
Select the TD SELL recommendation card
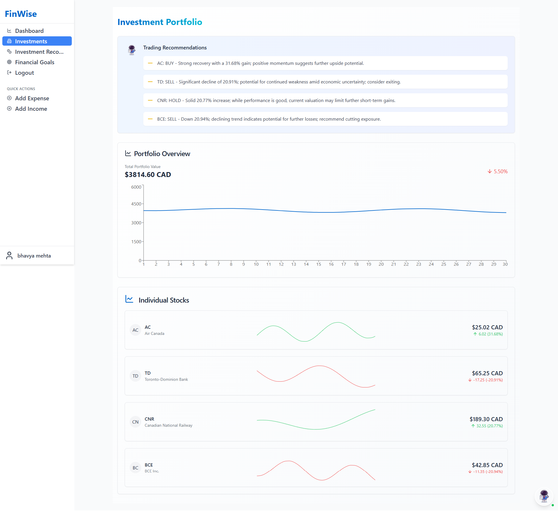(x=325, y=82)
